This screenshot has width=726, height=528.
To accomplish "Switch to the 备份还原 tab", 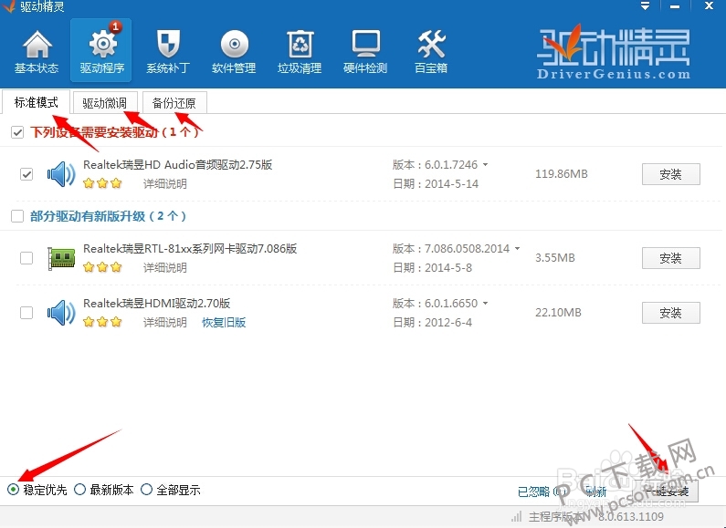I will click(174, 103).
